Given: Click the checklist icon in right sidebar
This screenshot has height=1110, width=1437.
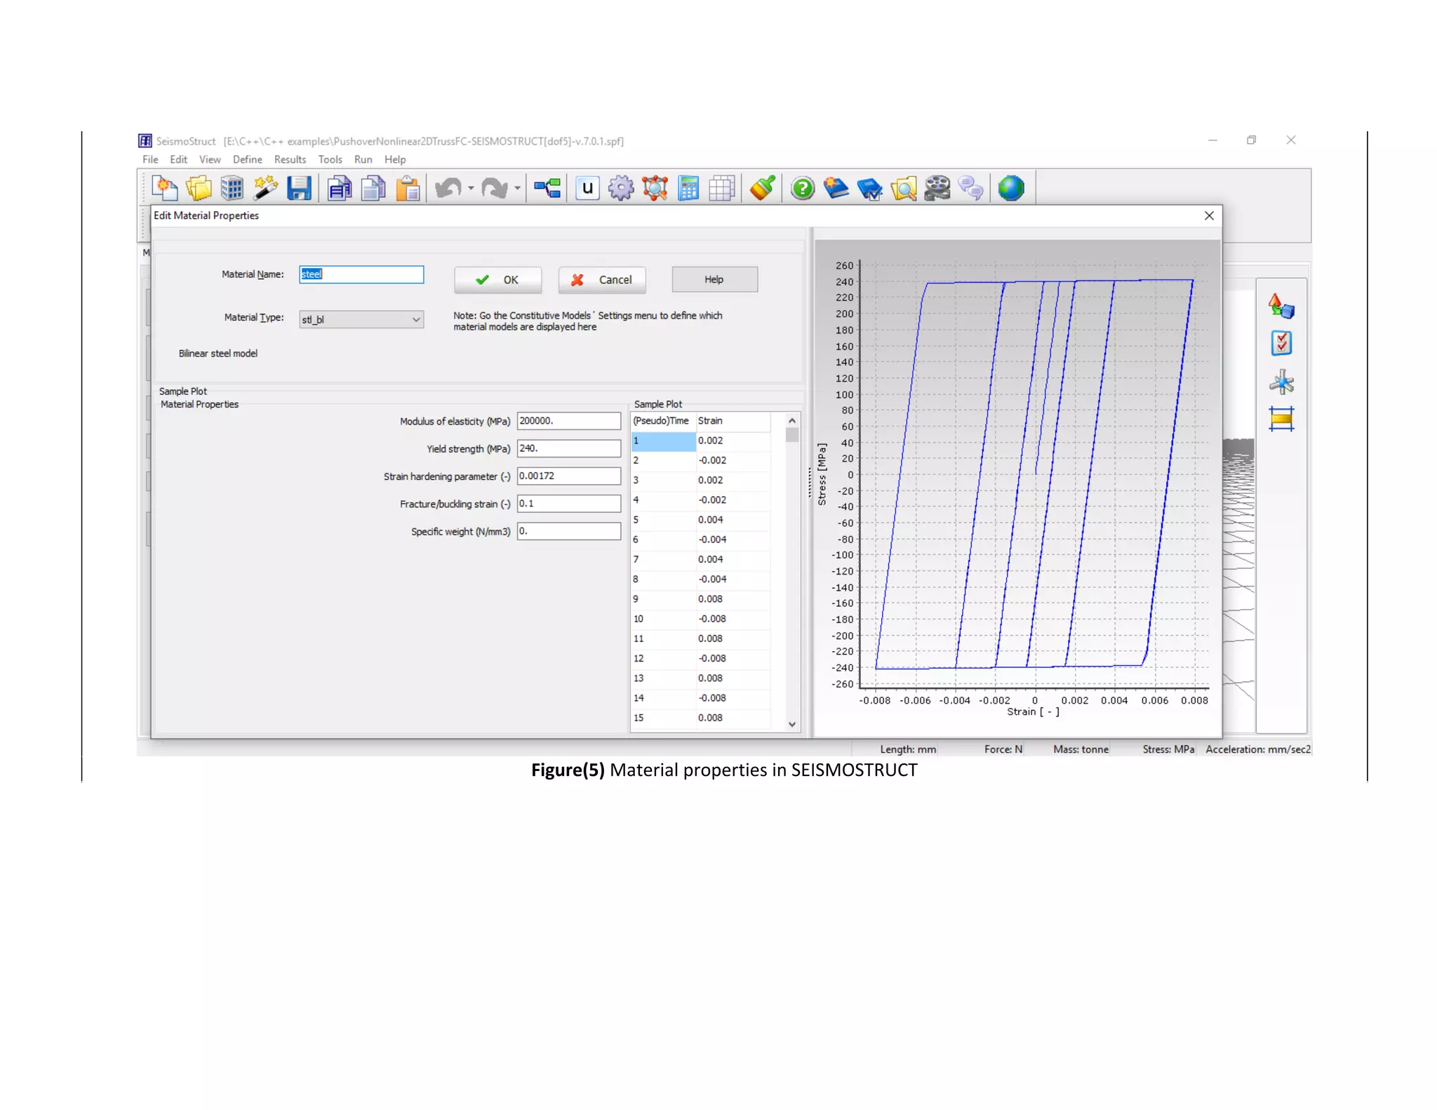Looking at the screenshot, I should [x=1281, y=343].
